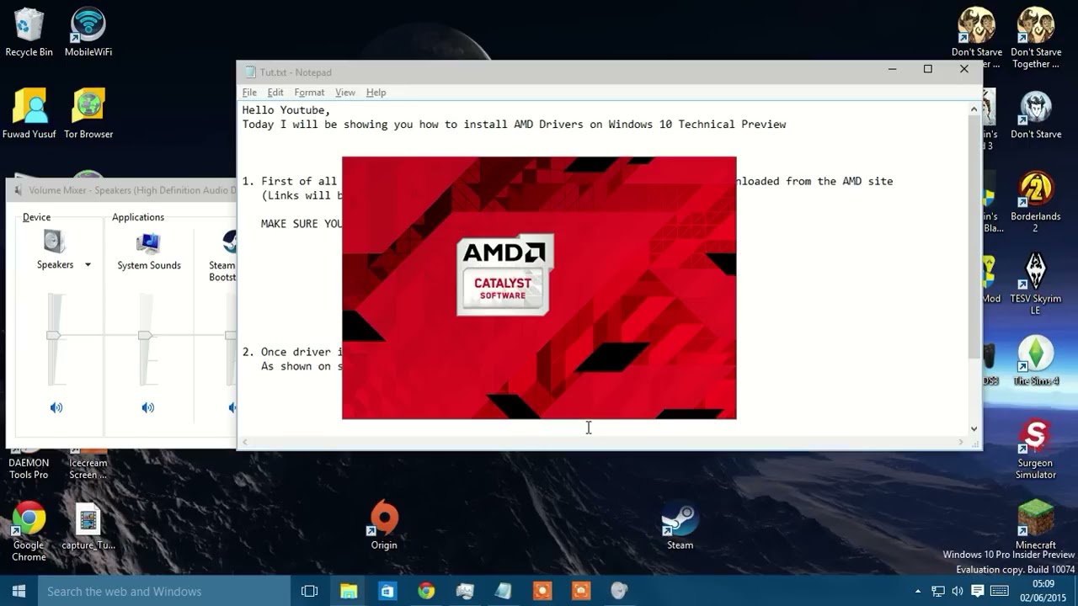This screenshot has height=606, width=1078.
Task: Launch The Sims 4 desktop shortcut
Action: pyautogui.click(x=1035, y=362)
